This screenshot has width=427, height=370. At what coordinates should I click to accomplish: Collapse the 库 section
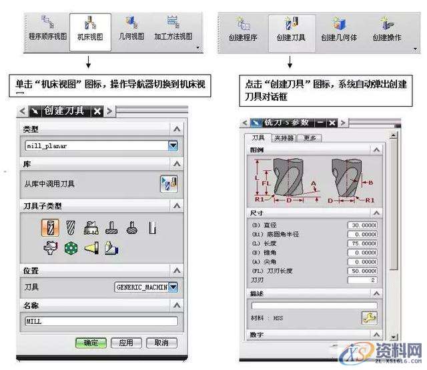click(177, 163)
